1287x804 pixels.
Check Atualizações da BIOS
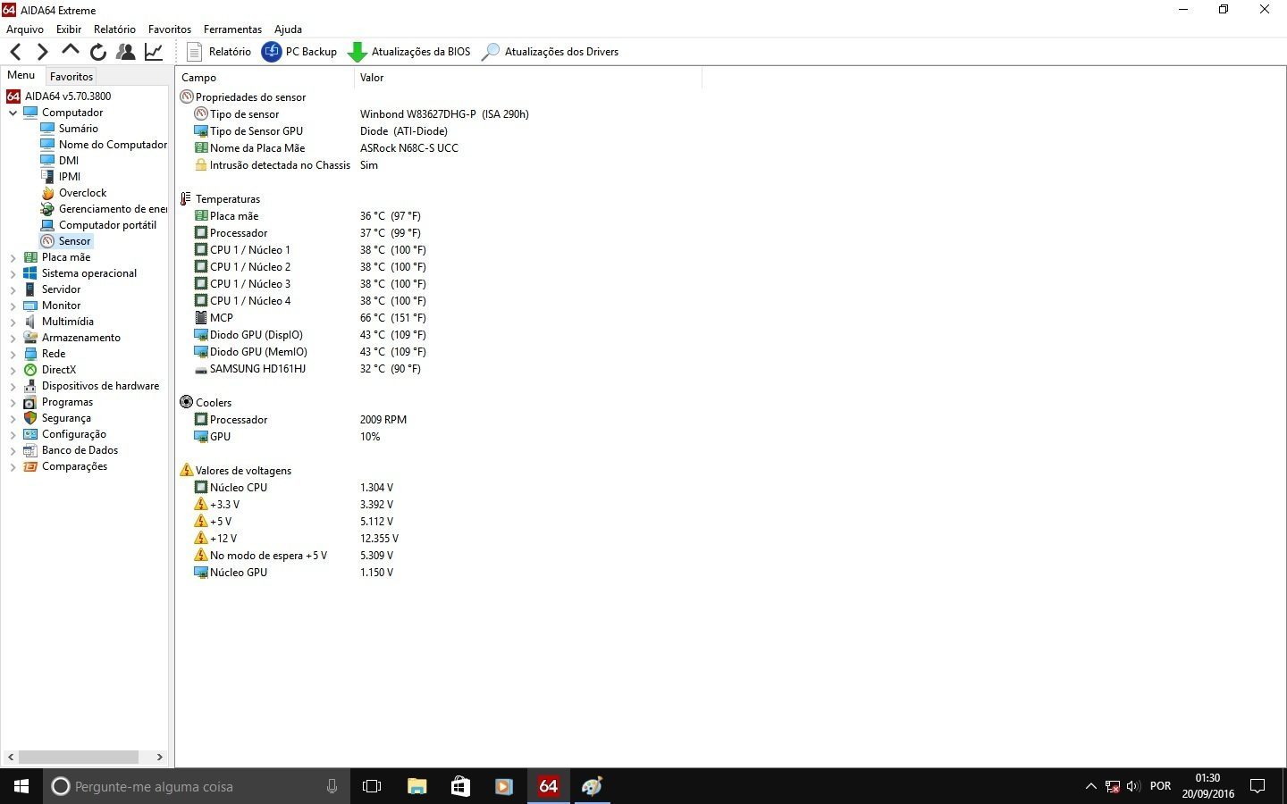coord(409,52)
